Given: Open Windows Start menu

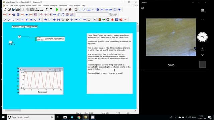Looking at the screenshot, I should point(3,117).
